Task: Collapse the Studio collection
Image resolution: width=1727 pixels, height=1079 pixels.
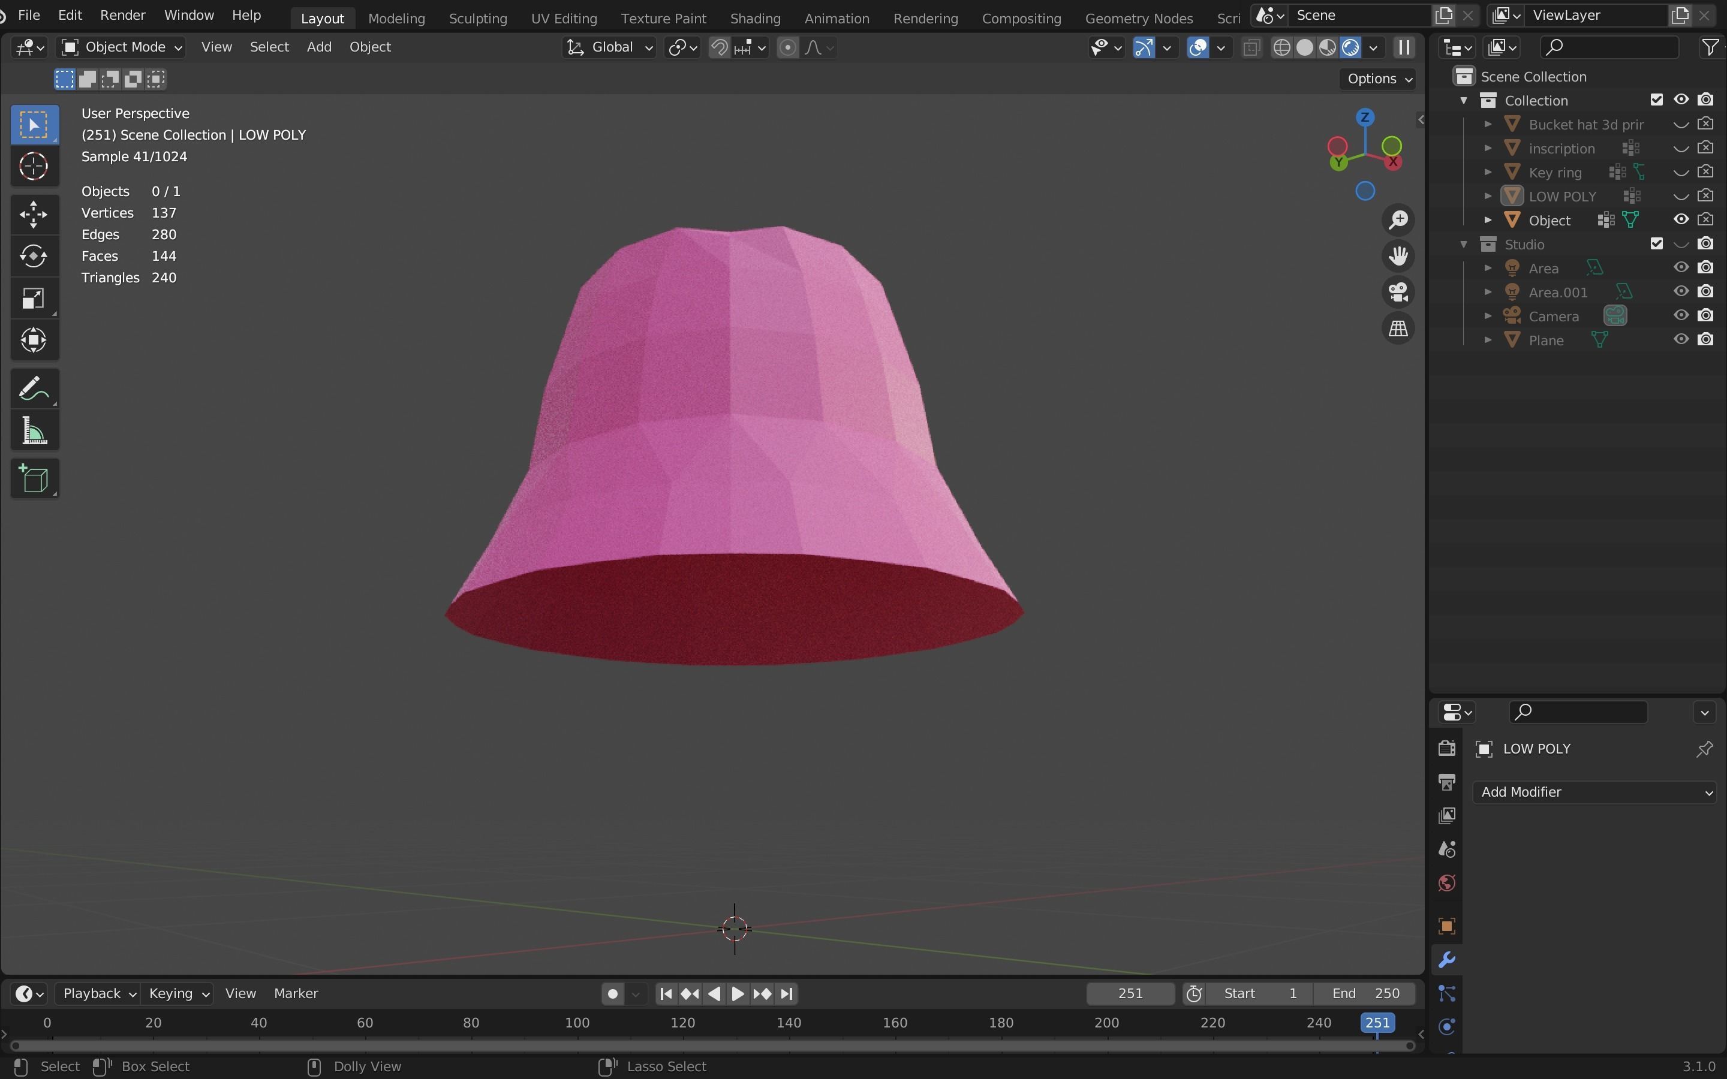Action: pos(1464,244)
